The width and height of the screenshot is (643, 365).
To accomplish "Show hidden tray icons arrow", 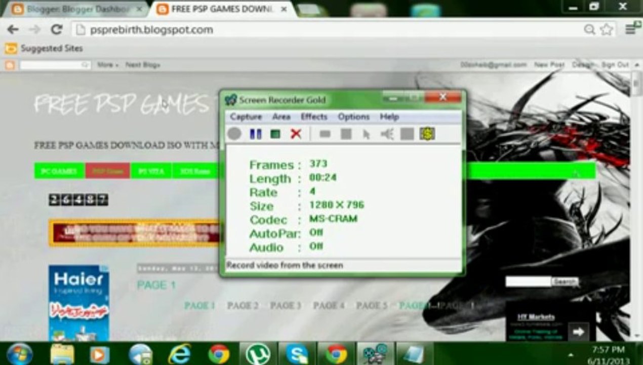I will tap(571, 355).
